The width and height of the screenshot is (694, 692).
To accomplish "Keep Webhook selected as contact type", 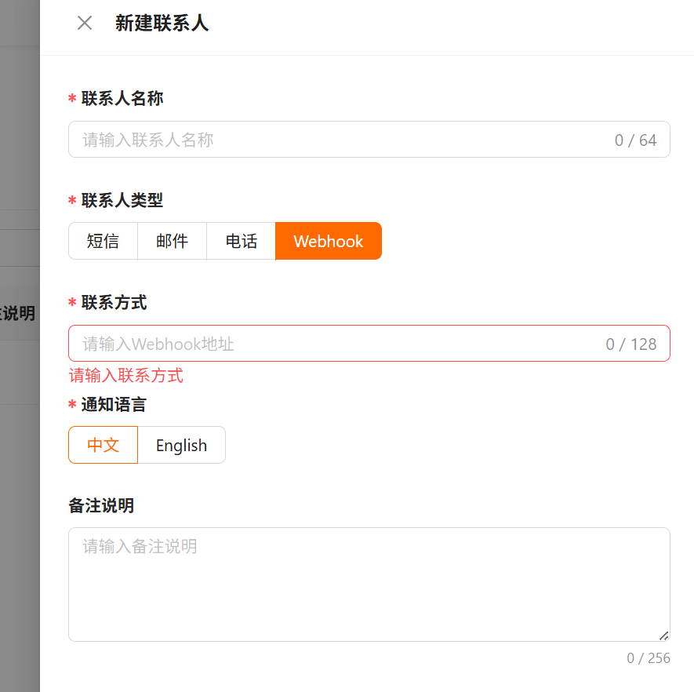I will tap(328, 241).
